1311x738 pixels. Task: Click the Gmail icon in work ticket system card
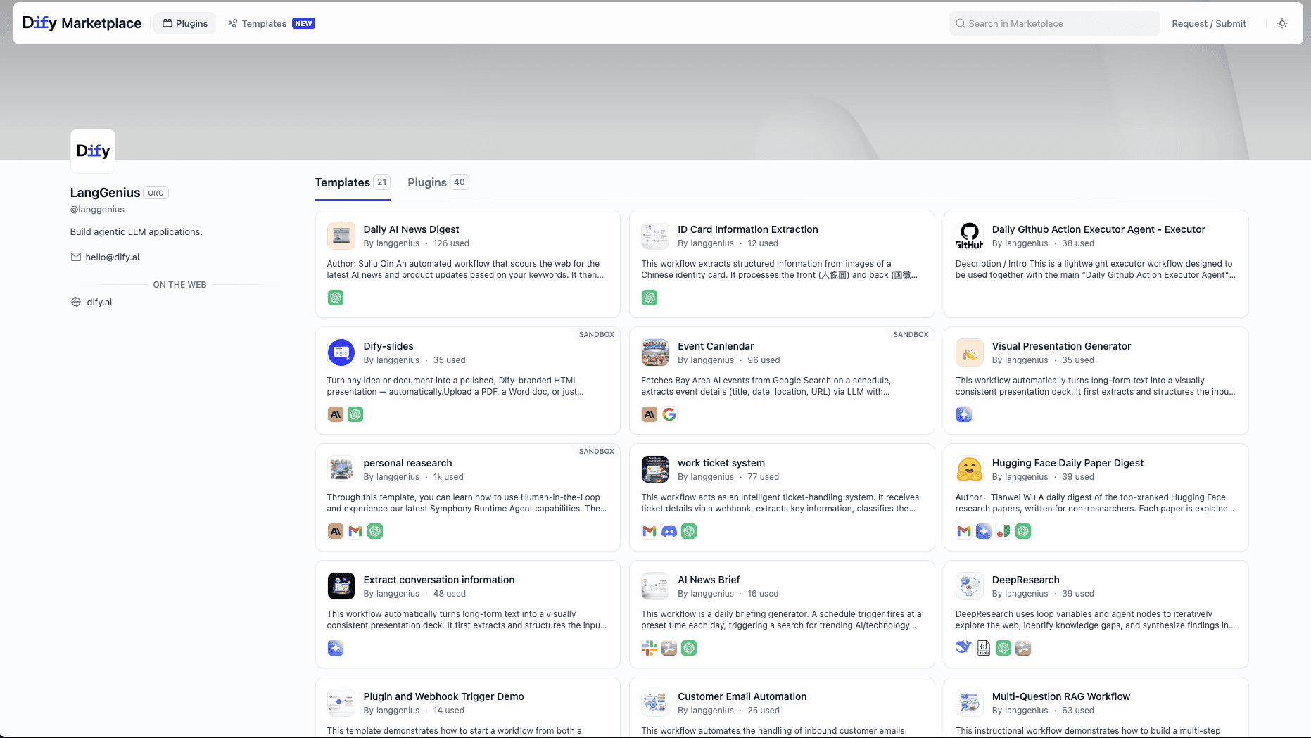coord(650,531)
